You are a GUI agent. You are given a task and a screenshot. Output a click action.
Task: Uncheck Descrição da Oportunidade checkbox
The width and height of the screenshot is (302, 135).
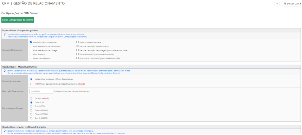coord(31,42)
